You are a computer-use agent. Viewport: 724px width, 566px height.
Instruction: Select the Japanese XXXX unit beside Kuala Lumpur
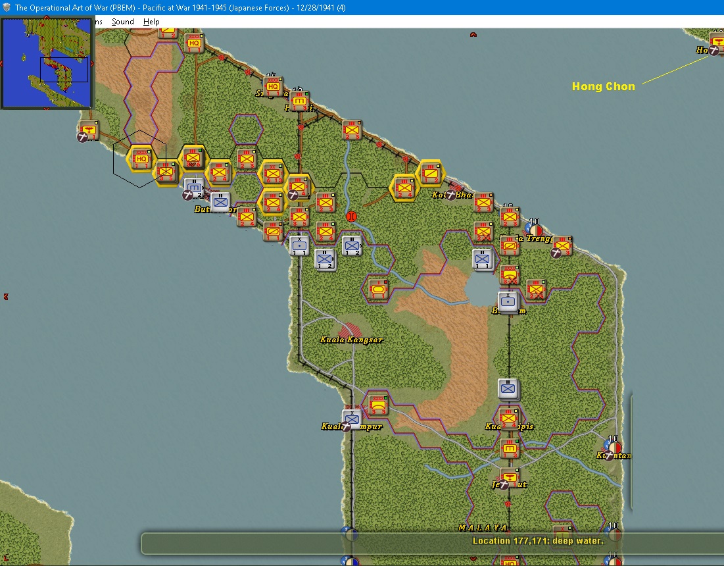[x=378, y=405]
